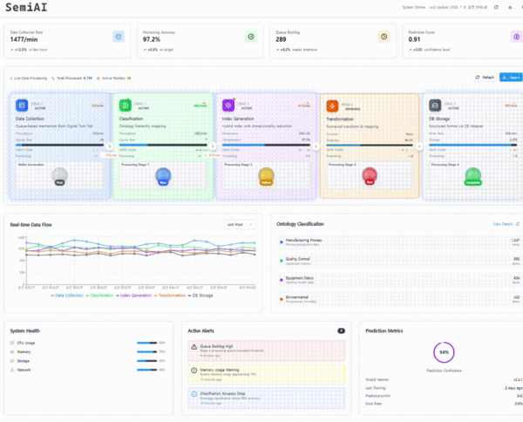Open the View Details link
The image size is (523, 422).
pos(504,224)
